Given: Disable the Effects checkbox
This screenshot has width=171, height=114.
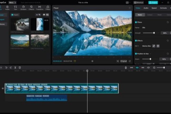Looking at the screenshot, I should coord(136,41).
